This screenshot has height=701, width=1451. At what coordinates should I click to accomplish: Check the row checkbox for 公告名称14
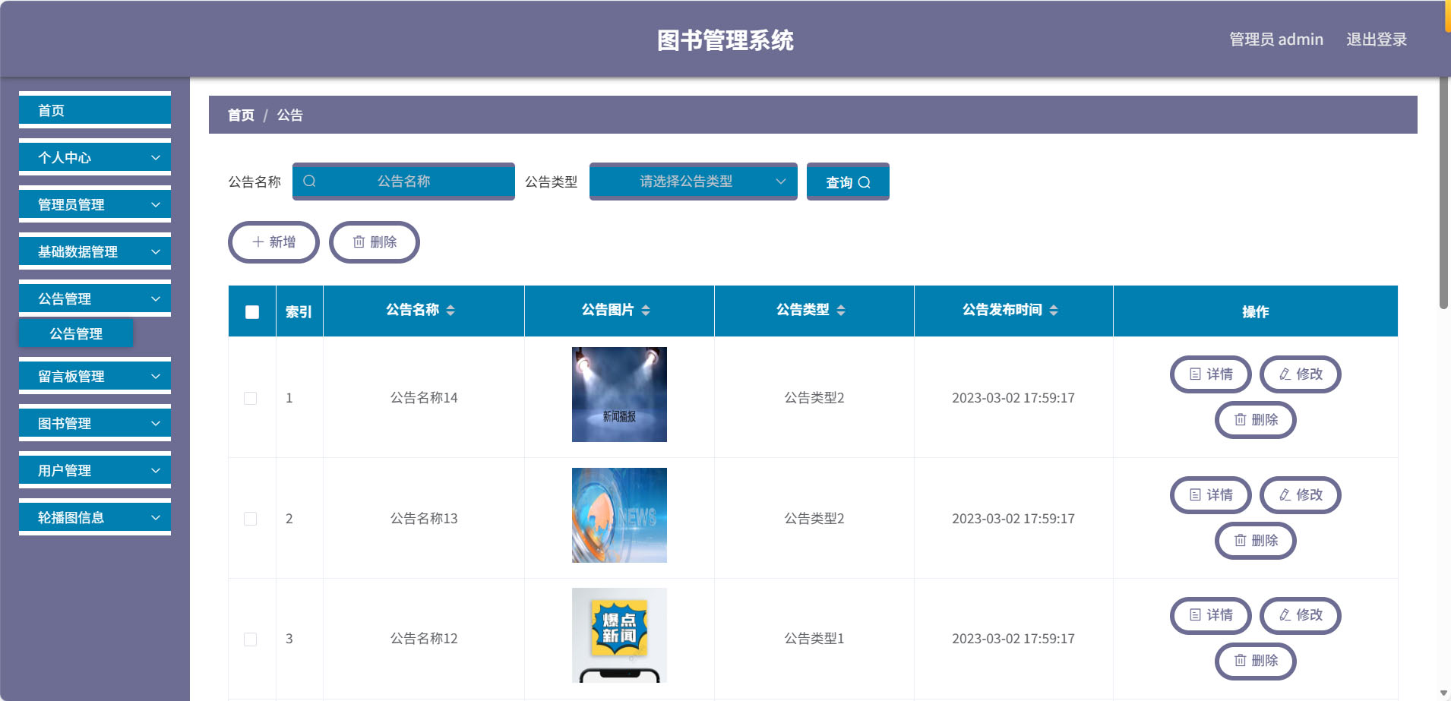coord(250,398)
